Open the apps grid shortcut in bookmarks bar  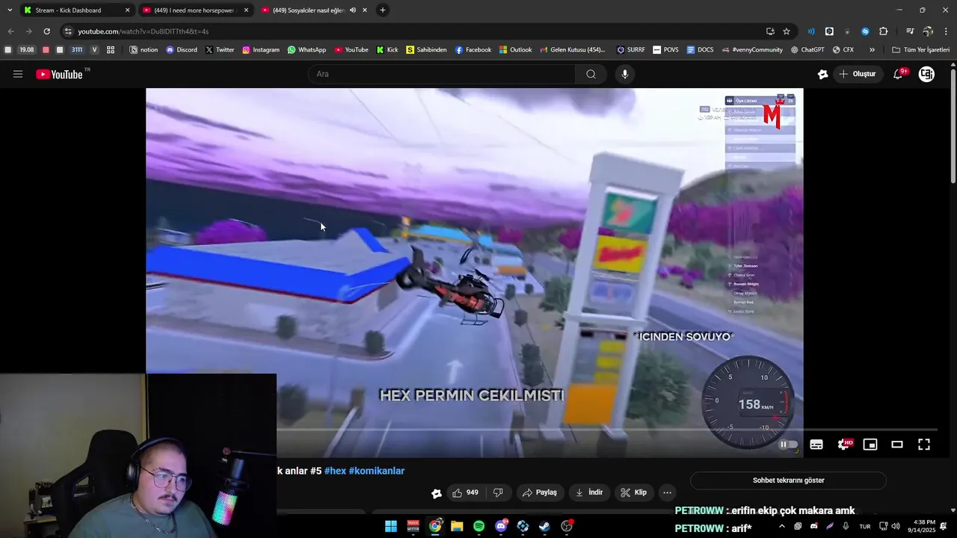click(x=111, y=50)
